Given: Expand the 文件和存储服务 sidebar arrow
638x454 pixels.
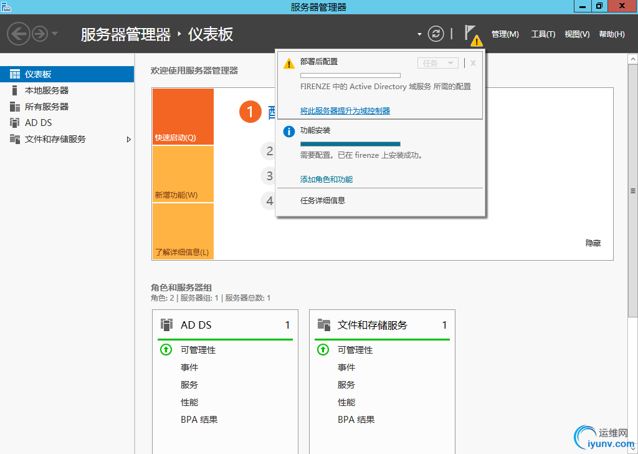Looking at the screenshot, I should (x=129, y=139).
